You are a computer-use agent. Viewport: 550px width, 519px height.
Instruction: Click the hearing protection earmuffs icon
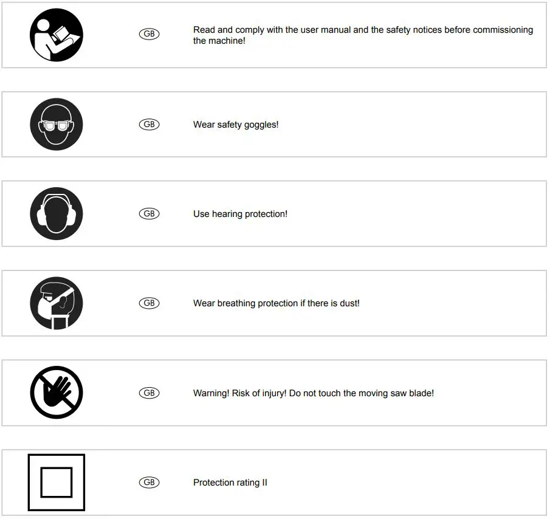coord(57,214)
